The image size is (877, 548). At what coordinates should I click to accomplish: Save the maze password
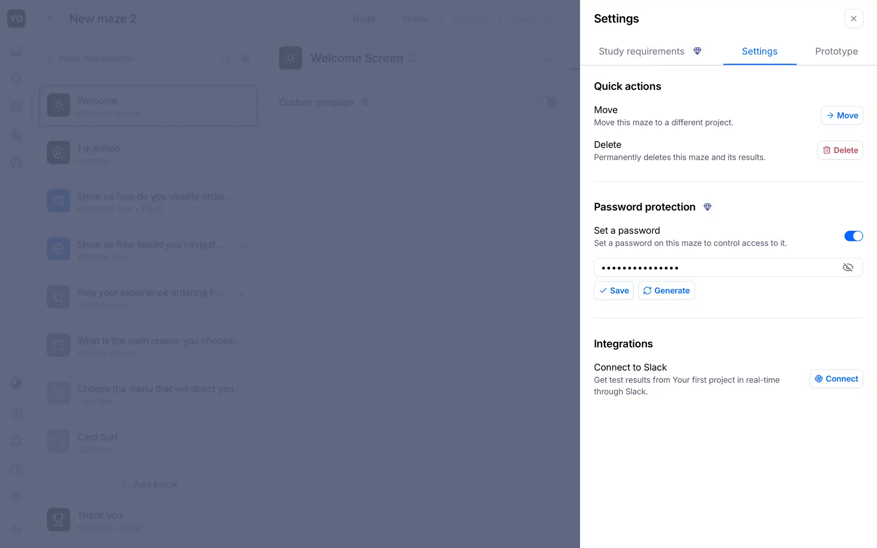(x=613, y=291)
